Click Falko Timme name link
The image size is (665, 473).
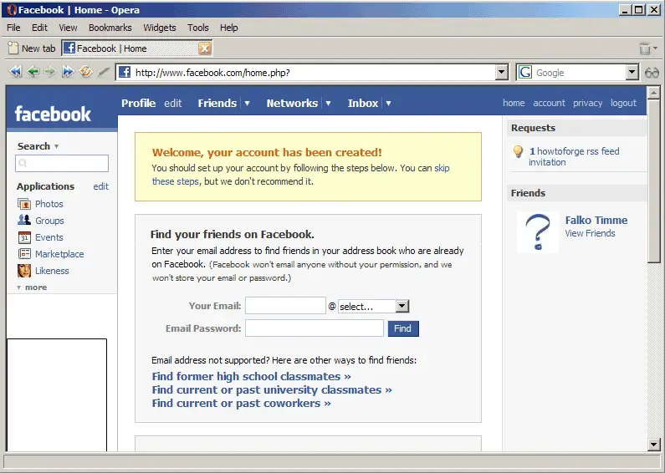(596, 221)
